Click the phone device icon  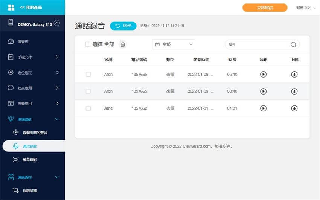point(11,22)
